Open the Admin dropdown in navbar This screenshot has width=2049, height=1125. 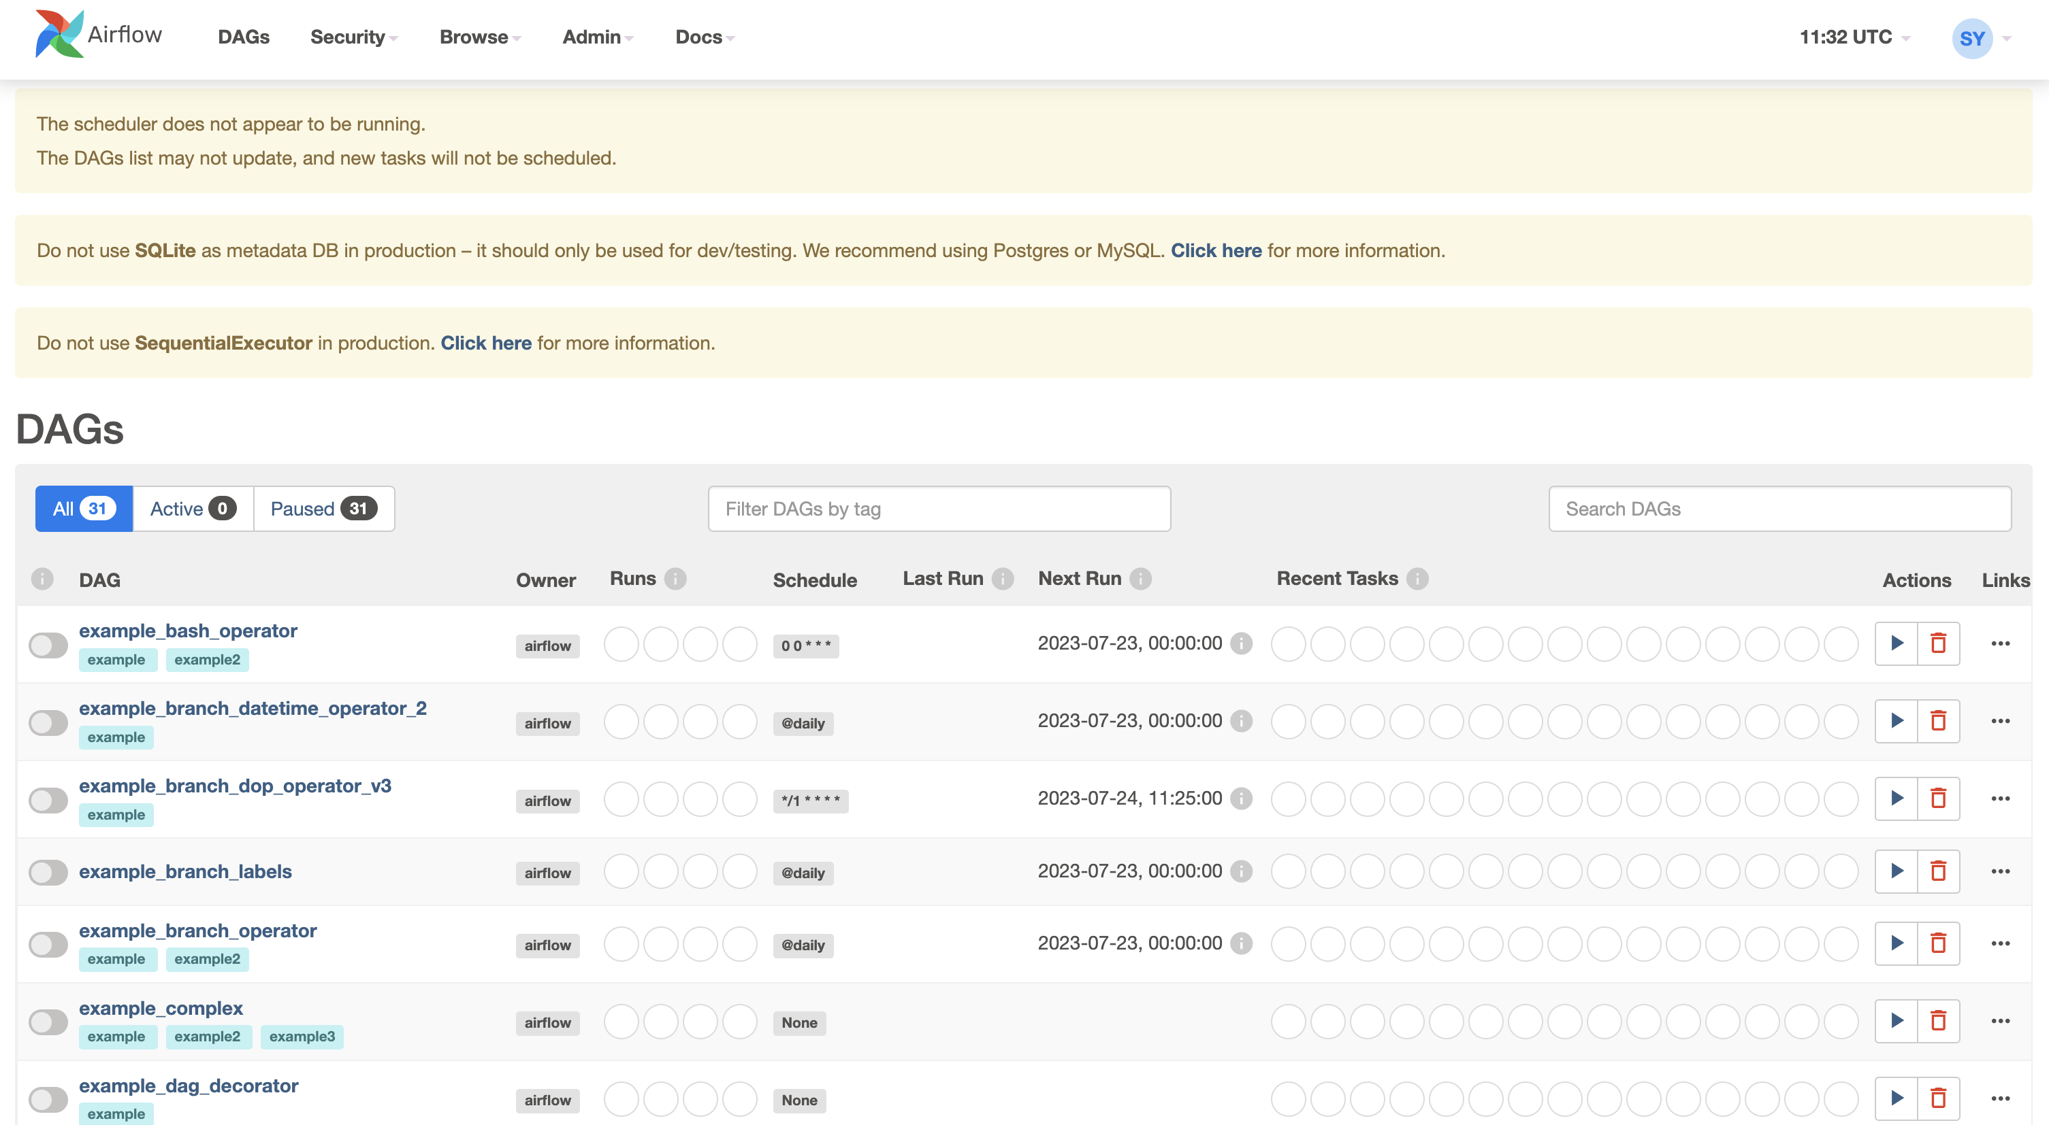coord(598,37)
